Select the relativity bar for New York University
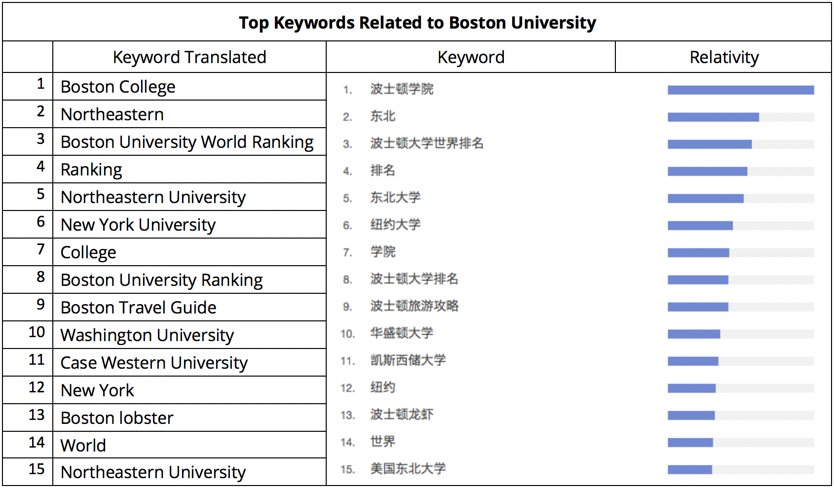834x487 pixels. 741,225
